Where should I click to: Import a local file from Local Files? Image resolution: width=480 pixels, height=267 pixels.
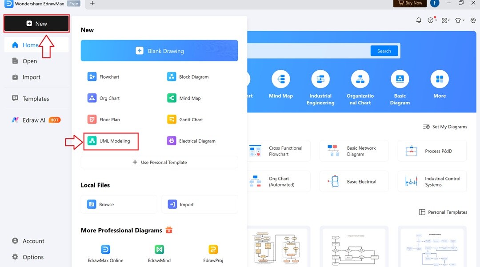tap(200, 204)
